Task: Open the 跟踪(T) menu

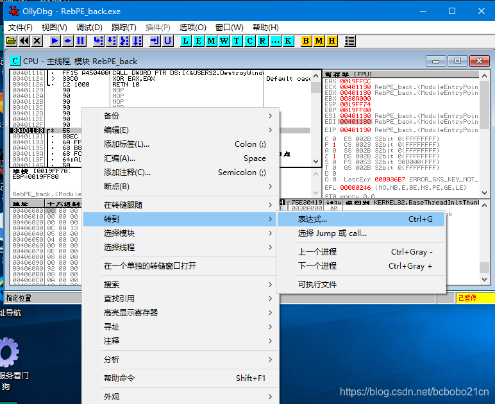Action: pos(124,28)
